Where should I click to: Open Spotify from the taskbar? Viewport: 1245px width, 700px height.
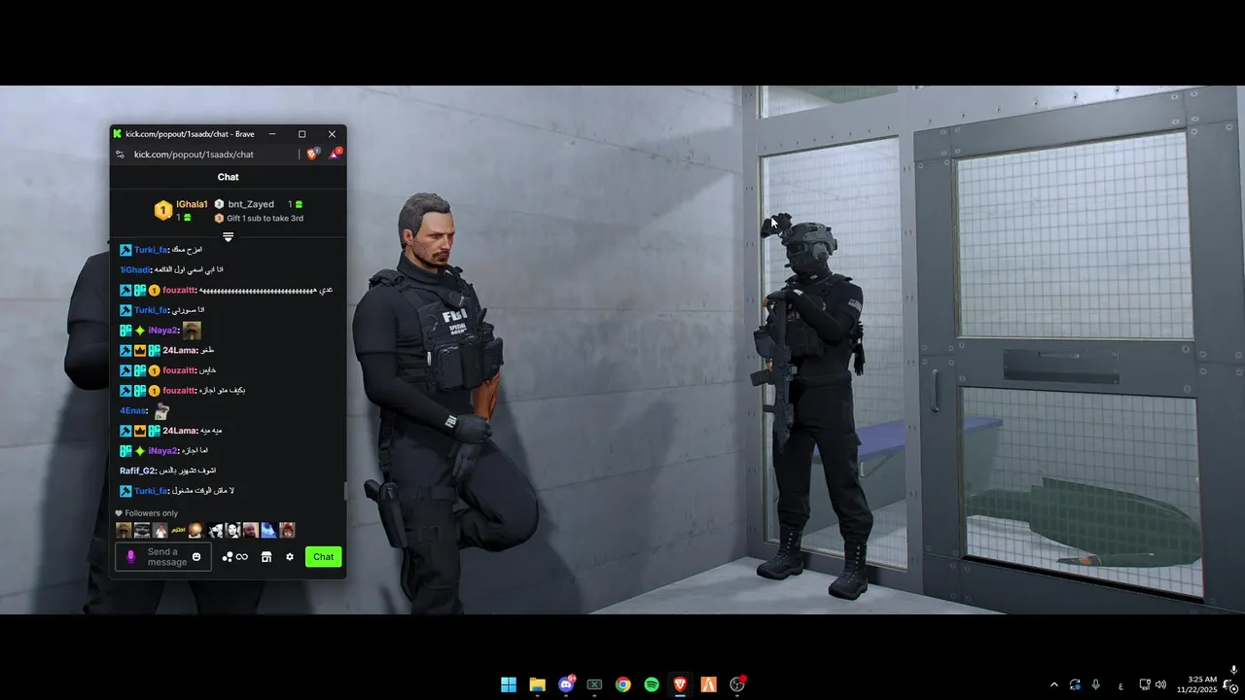[652, 684]
